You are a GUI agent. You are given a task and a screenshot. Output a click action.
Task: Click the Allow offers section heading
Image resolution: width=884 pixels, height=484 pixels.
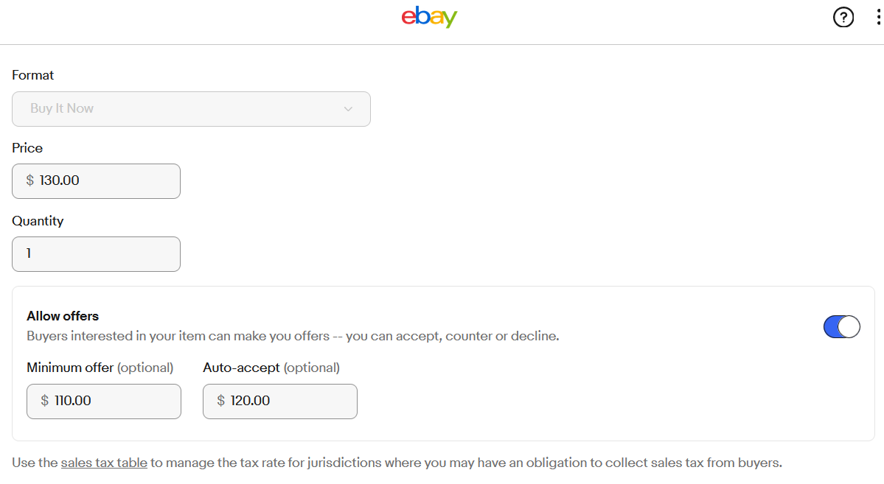click(62, 315)
